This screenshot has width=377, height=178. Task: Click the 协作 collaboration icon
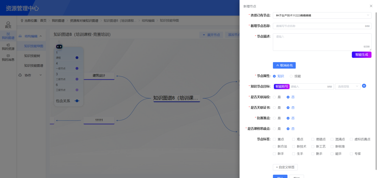tap(20, 75)
